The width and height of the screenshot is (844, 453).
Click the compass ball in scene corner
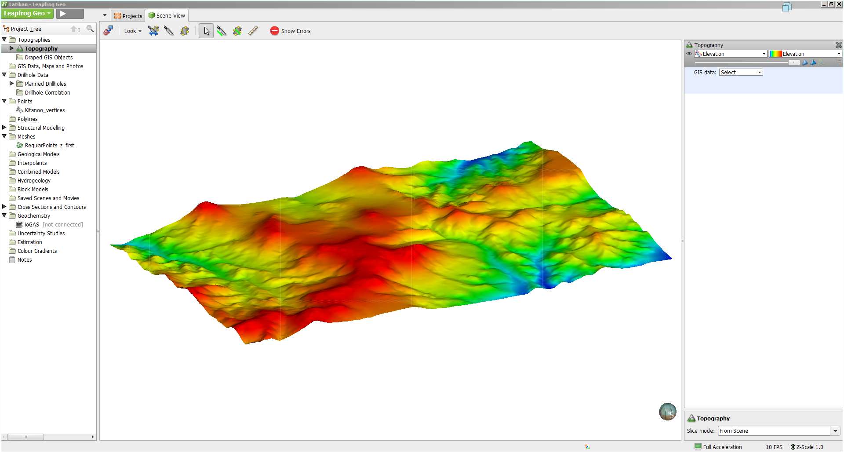(x=667, y=412)
